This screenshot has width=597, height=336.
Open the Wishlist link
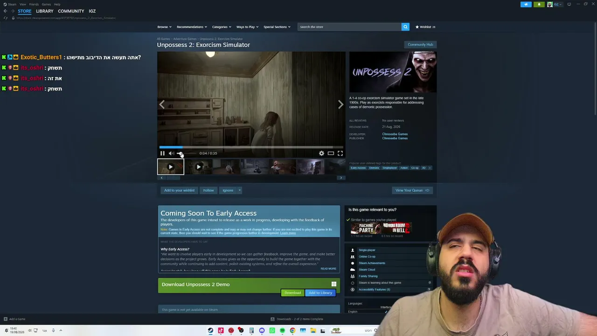[425, 27]
